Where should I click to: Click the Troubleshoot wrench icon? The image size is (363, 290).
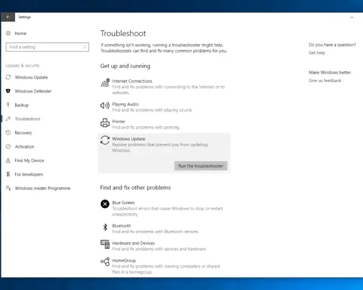tap(8, 119)
